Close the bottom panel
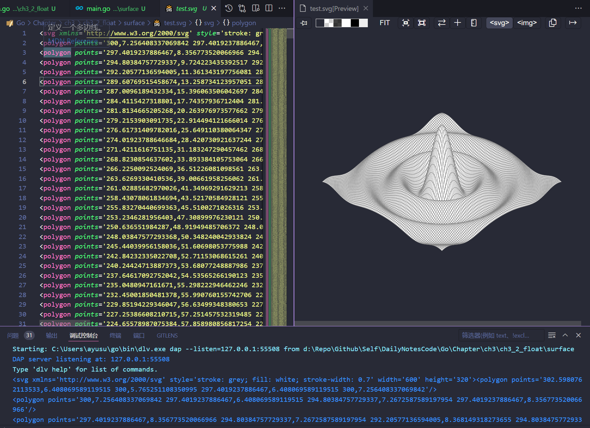590x428 pixels. coord(578,335)
